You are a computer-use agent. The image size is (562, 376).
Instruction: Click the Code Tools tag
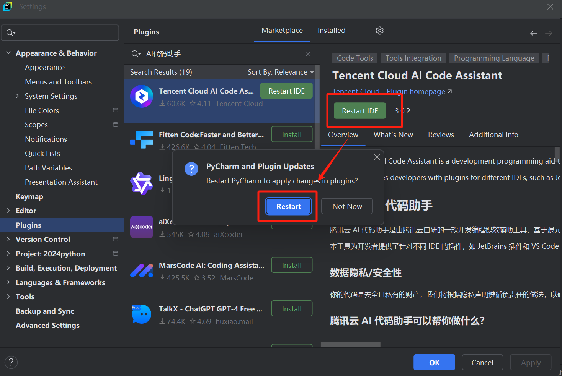[x=355, y=58]
